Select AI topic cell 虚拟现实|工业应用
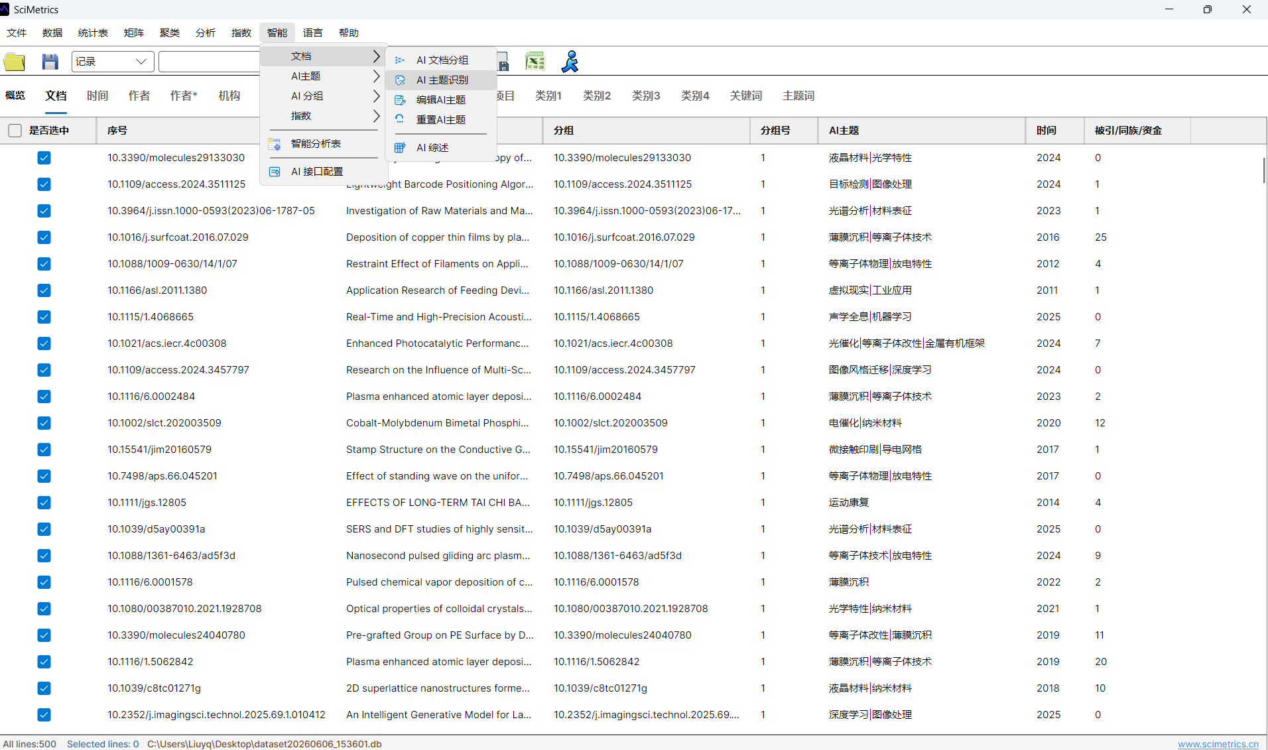The width and height of the screenshot is (1268, 750). point(870,290)
